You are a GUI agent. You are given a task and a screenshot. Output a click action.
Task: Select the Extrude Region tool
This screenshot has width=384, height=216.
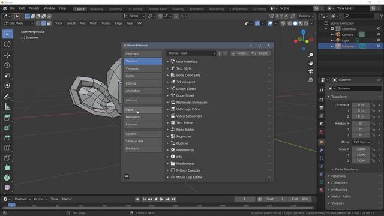pos(7,118)
